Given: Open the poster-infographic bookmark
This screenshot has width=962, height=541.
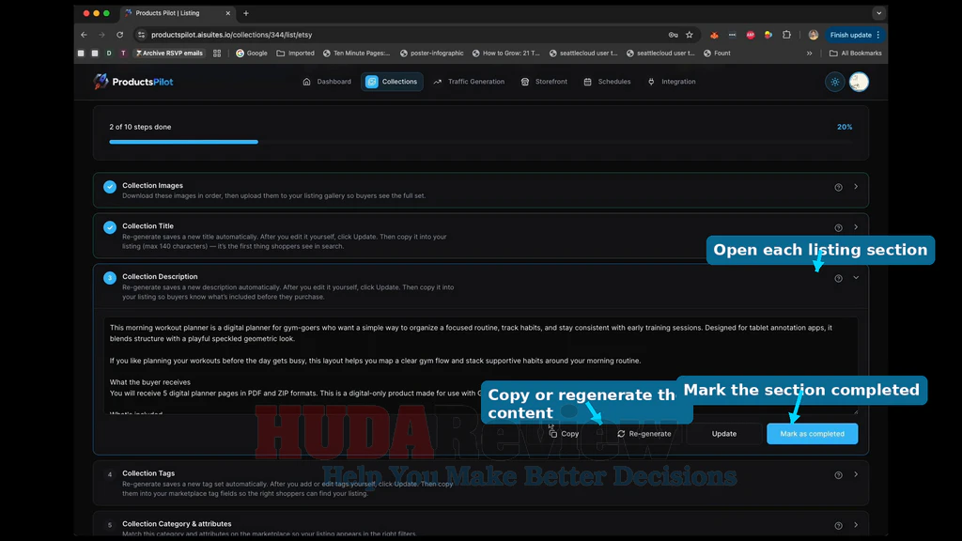Looking at the screenshot, I should (431, 54).
